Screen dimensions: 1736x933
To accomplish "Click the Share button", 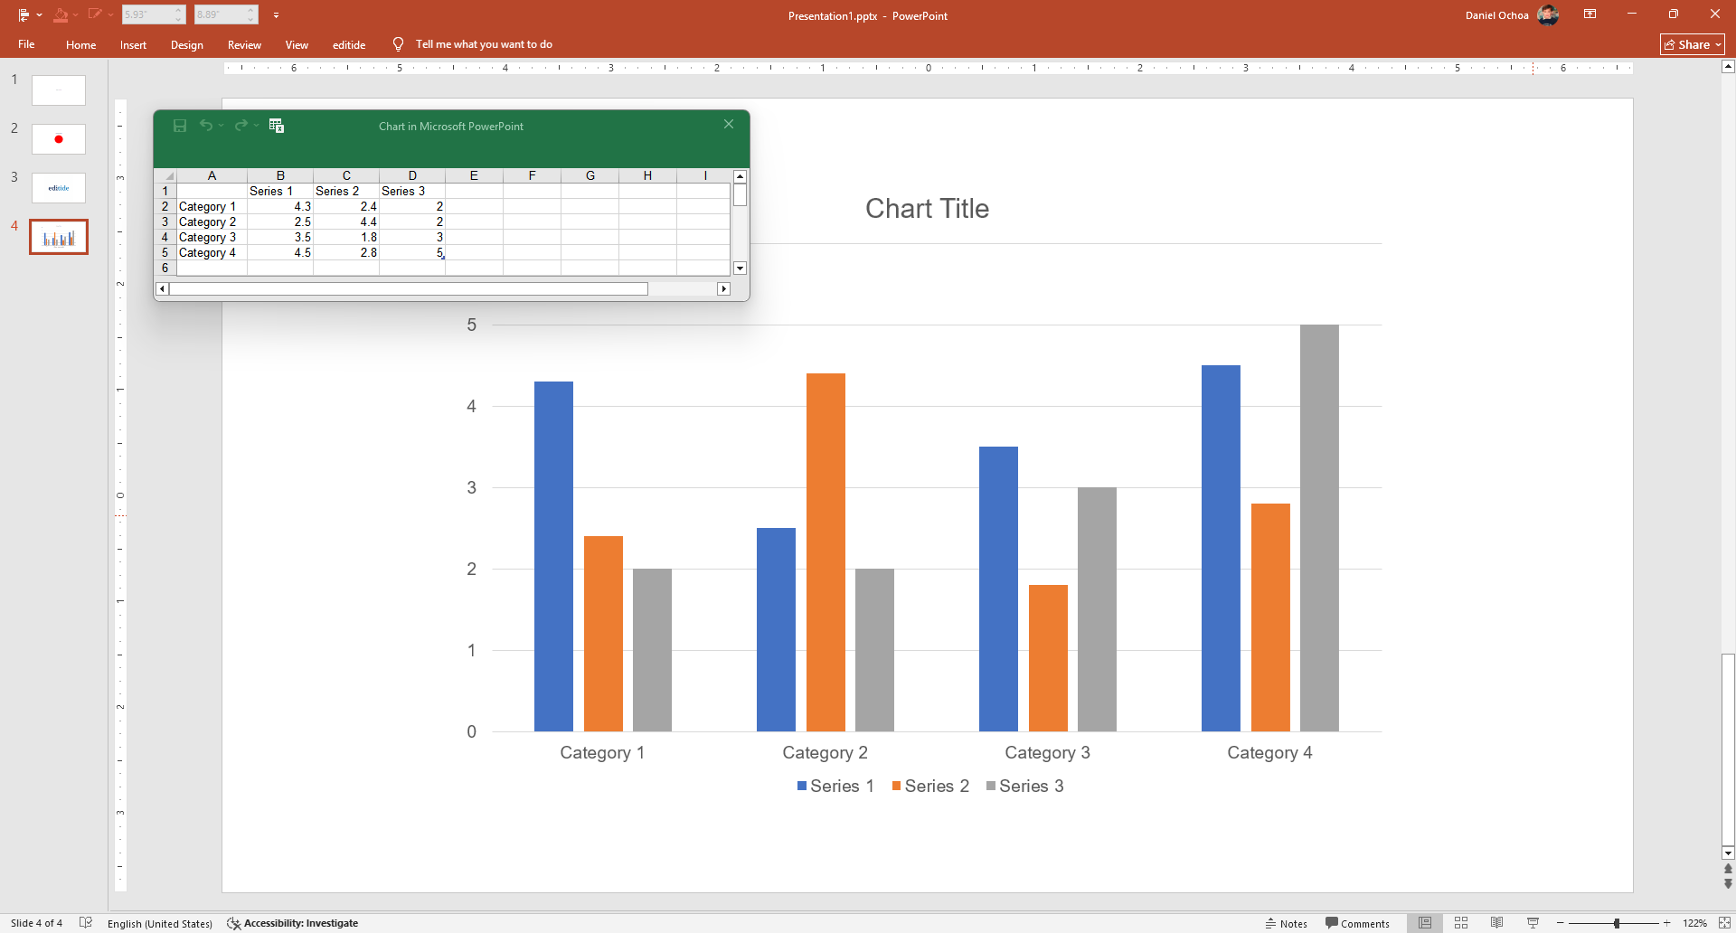I will (1693, 44).
